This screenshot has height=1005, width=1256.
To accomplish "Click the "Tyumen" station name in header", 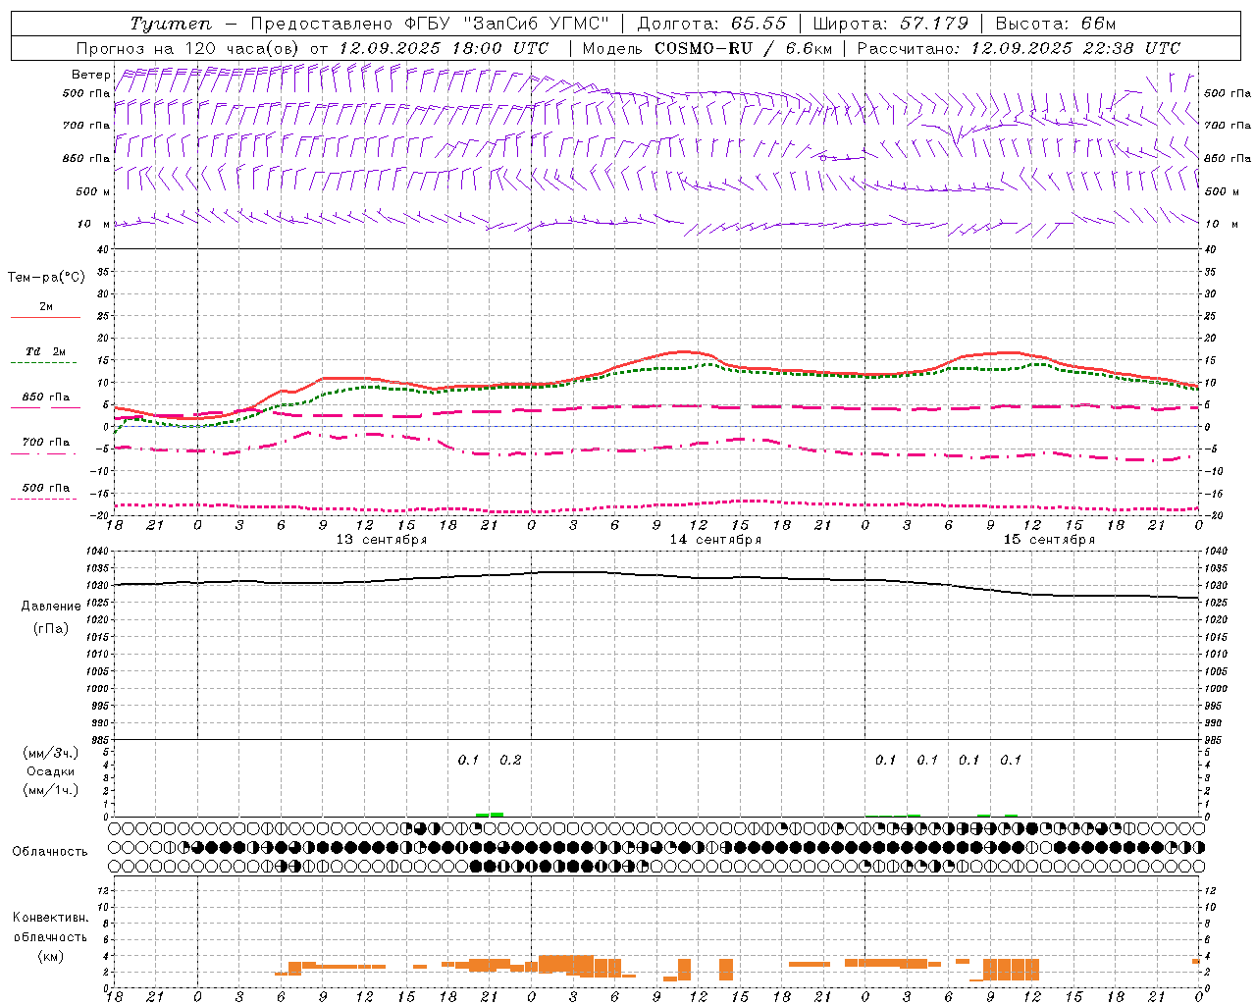I will pyautogui.click(x=171, y=24).
